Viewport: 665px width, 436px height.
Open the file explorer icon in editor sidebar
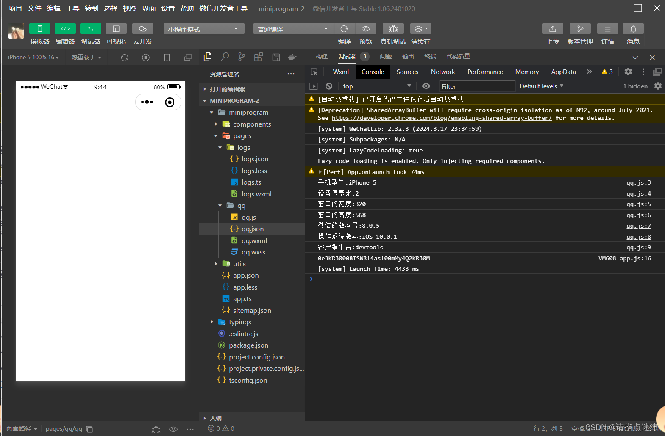coord(208,57)
